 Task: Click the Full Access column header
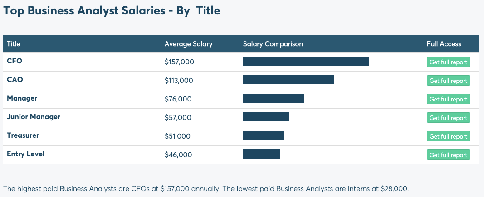444,44
